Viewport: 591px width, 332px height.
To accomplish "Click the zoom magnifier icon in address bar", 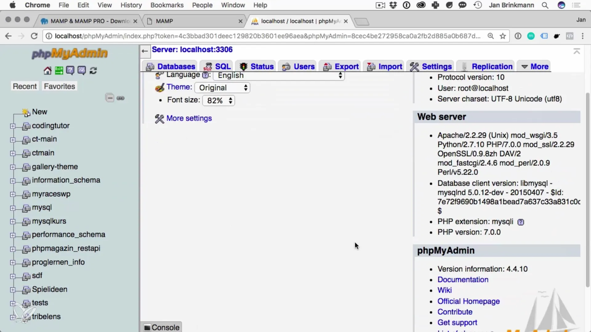I will tap(491, 36).
